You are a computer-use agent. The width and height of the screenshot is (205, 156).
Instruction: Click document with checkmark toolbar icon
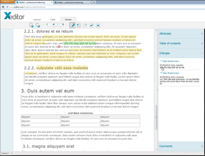coord(38,25)
